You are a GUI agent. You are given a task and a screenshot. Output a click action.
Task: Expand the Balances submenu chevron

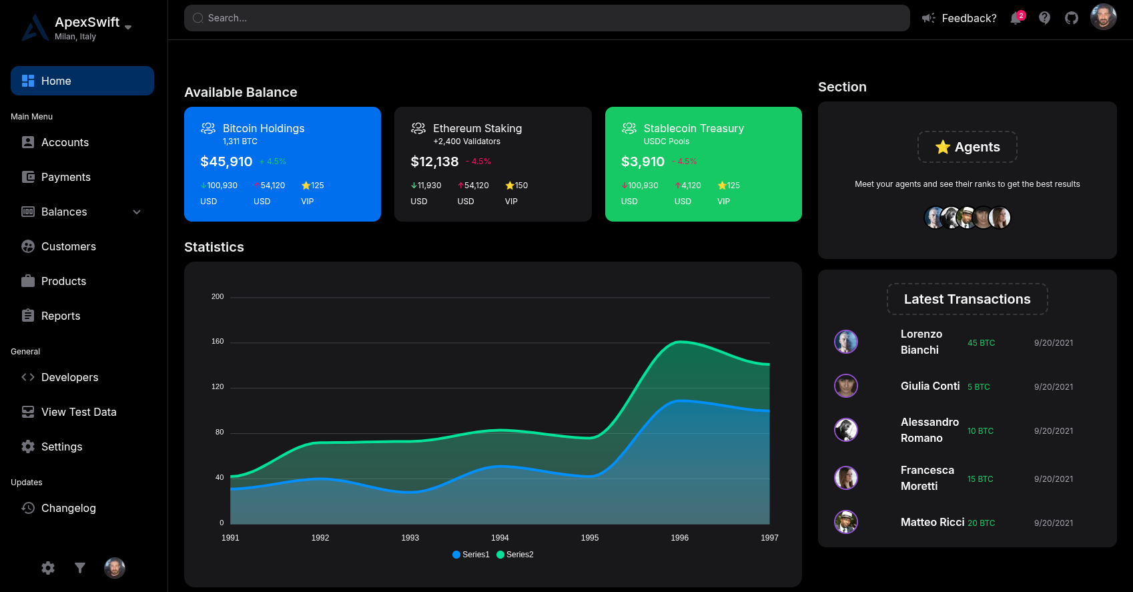click(137, 212)
